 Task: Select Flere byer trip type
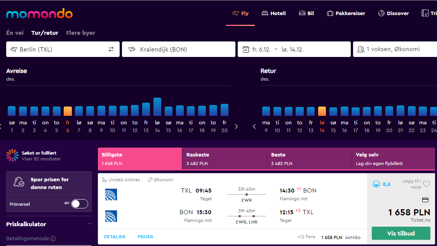click(80, 33)
